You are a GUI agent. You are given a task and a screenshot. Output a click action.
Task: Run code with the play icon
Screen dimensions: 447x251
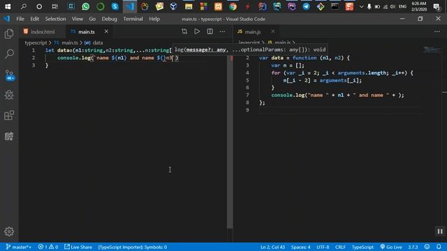[x=197, y=31]
